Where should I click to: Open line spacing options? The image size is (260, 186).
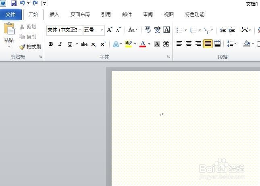coord(231,44)
